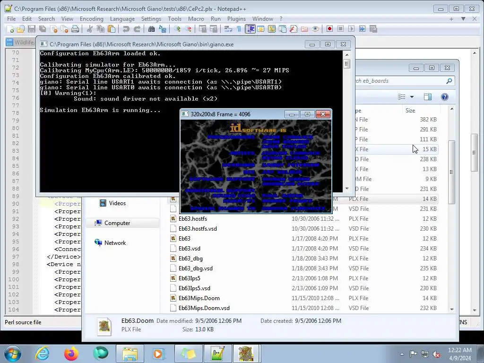This screenshot has width=484, height=363.
Task: Click the giano console scroll up arrow
Action: point(346,55)
